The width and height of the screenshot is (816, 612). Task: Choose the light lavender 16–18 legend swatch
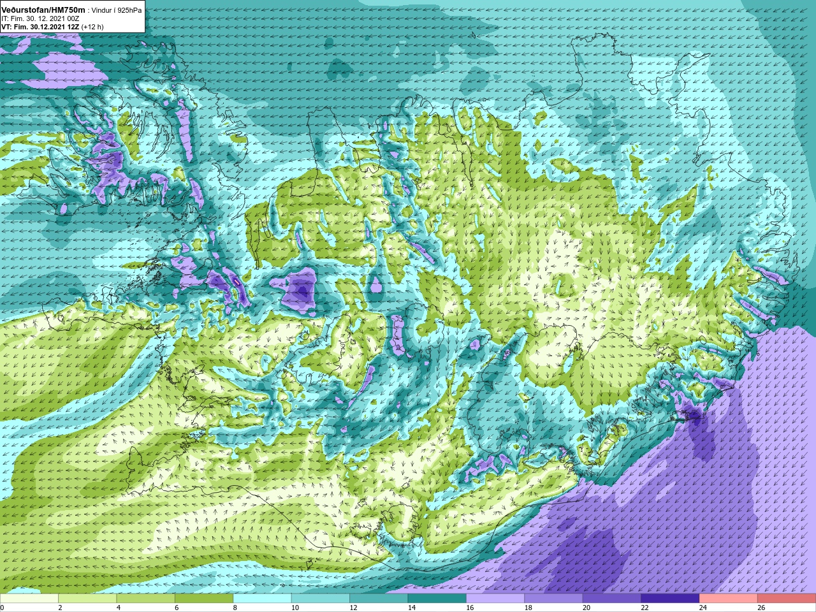[495, 599]
